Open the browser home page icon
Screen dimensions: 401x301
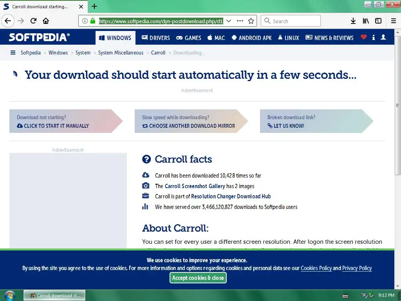[x=46, y=21]
